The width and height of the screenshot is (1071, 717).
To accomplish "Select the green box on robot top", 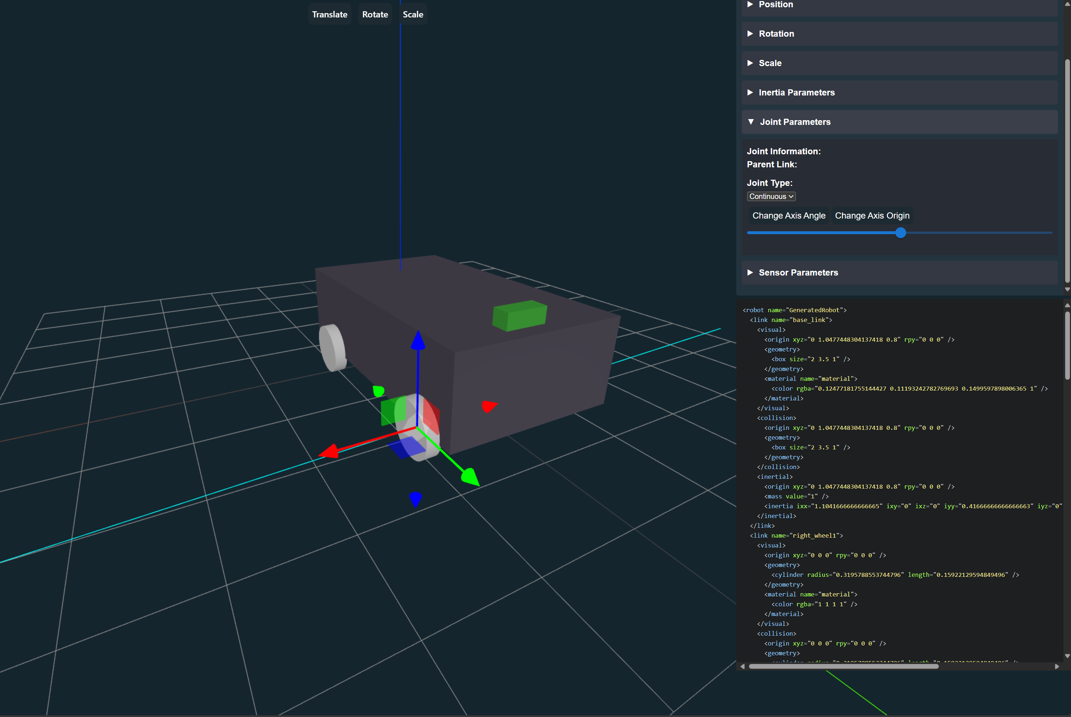I will tap(520, 315).
